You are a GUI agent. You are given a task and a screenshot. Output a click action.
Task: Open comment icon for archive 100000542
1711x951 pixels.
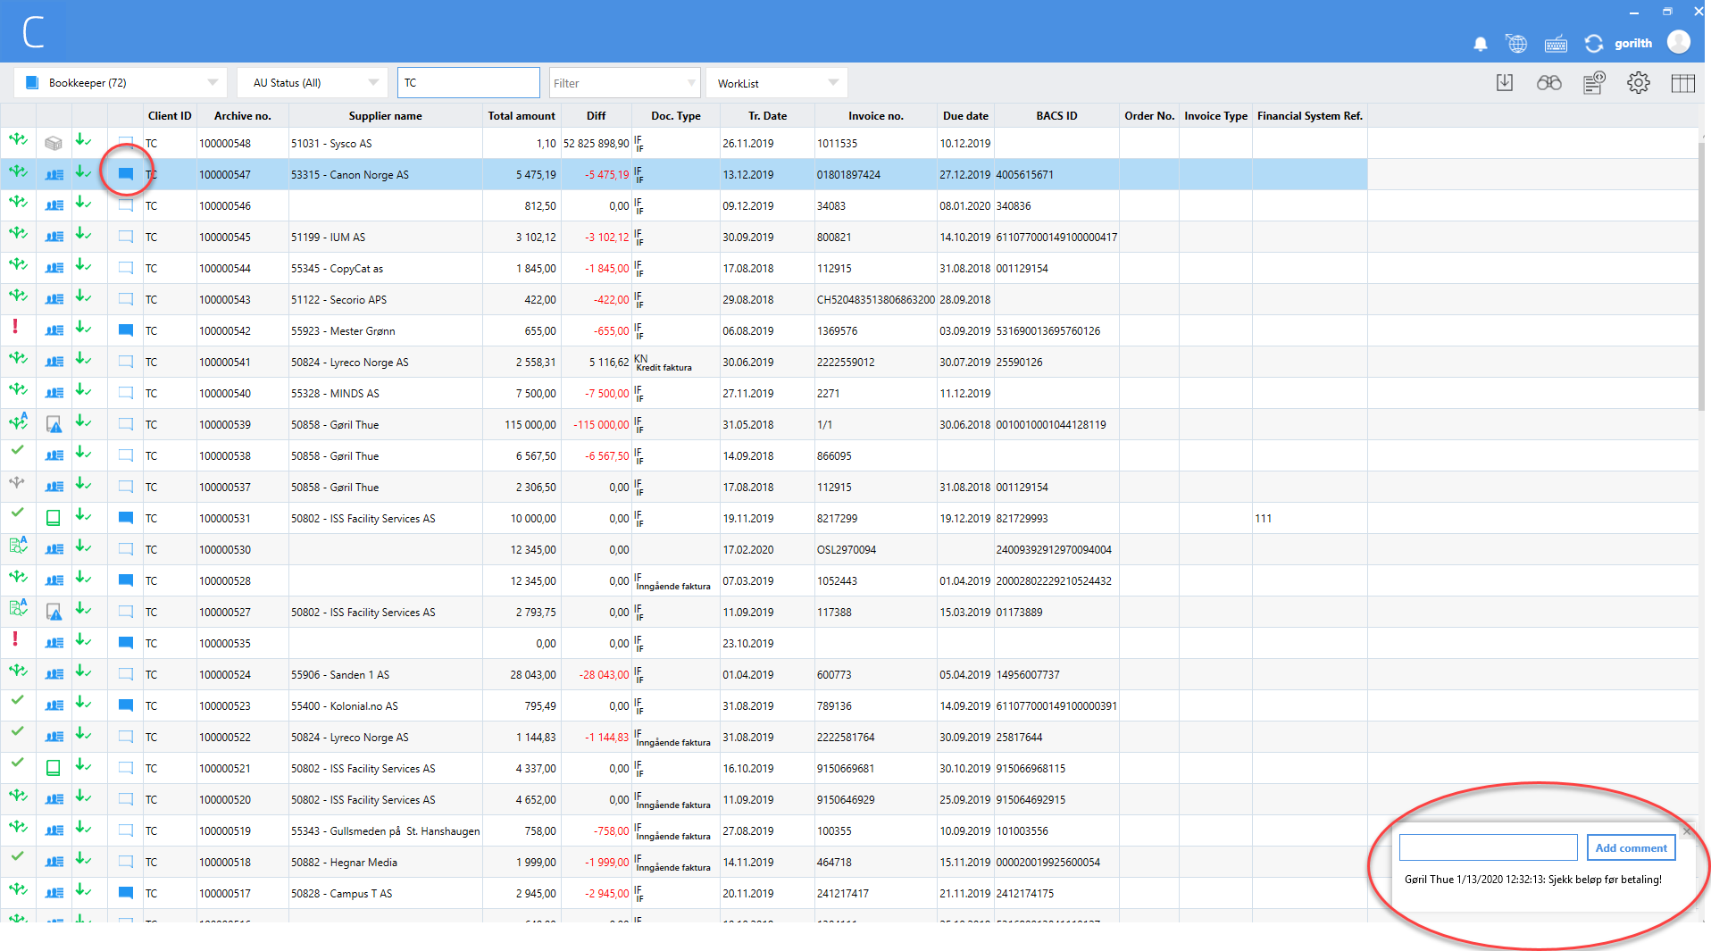[126, 330]
